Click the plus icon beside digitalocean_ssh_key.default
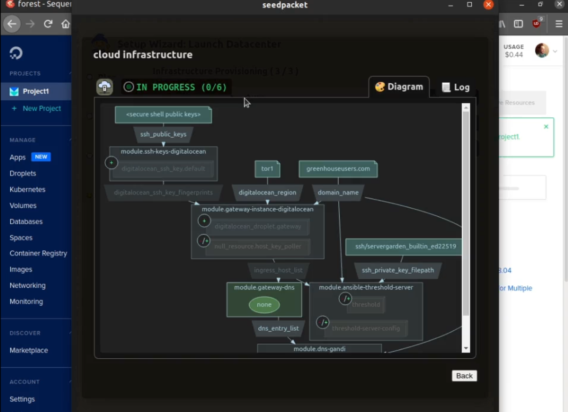 [x=111, y=163]
